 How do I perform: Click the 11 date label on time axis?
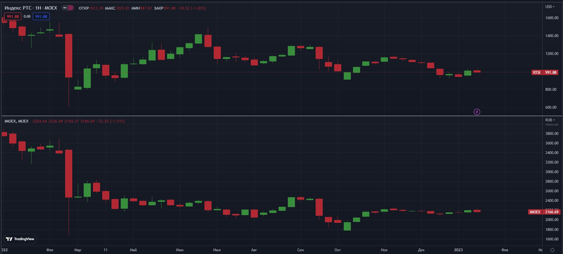click(x=105, y=250)
